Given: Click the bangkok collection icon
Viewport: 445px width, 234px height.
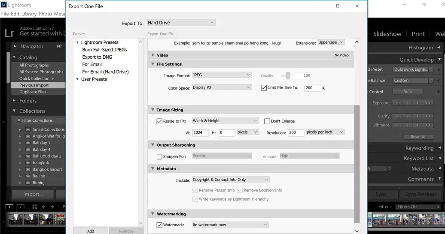Looking at the screenshot, I should point(28,162).
